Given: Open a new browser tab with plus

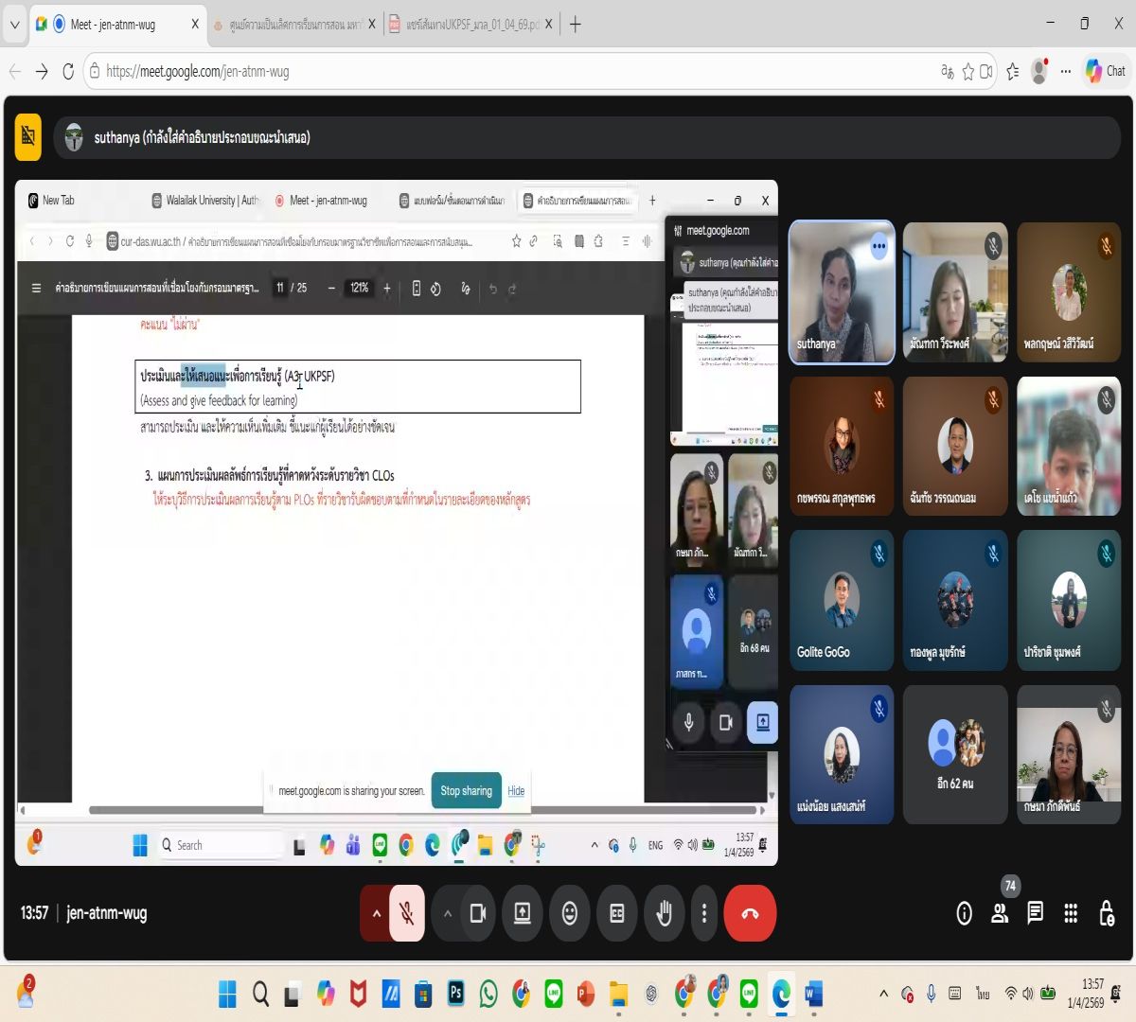Looking at the screenshot, I should pyautogui.click(x=576, y=25).
